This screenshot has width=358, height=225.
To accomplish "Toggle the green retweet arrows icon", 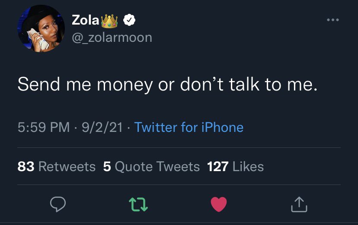I will 138,204.
